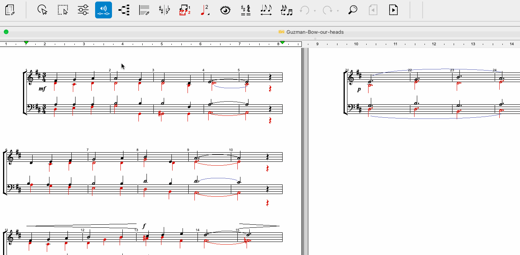Open the sharp/flat accidentals tool
Viewport: 520px width, 255px height.
165,10
